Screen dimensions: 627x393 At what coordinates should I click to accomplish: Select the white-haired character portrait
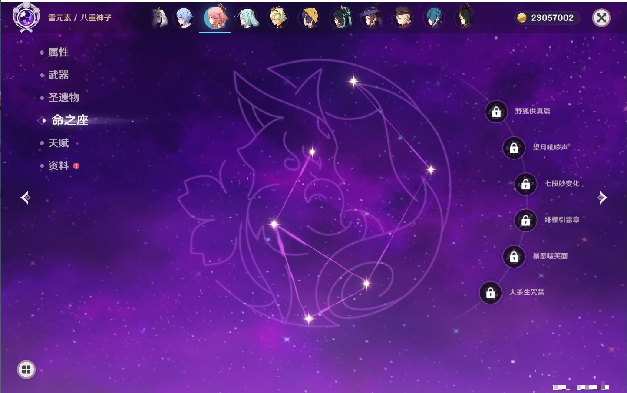[159, 18]
